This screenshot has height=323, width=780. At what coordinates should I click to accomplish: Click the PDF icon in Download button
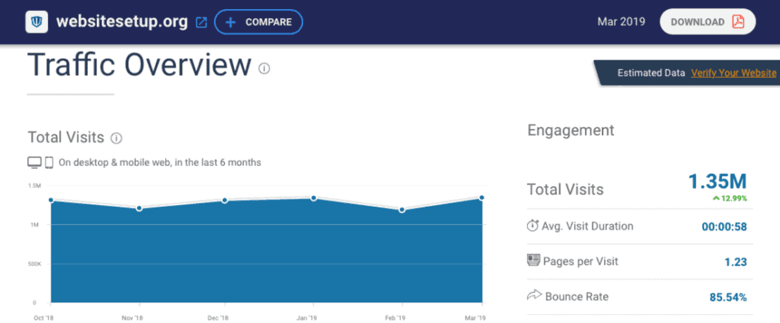click(738, 22)
